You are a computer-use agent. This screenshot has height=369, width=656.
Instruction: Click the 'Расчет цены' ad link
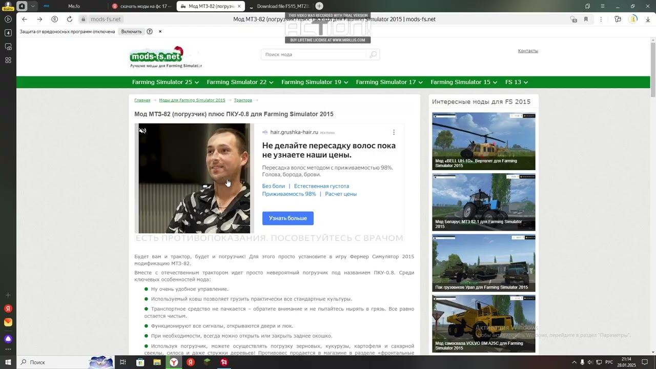(341, 194)
